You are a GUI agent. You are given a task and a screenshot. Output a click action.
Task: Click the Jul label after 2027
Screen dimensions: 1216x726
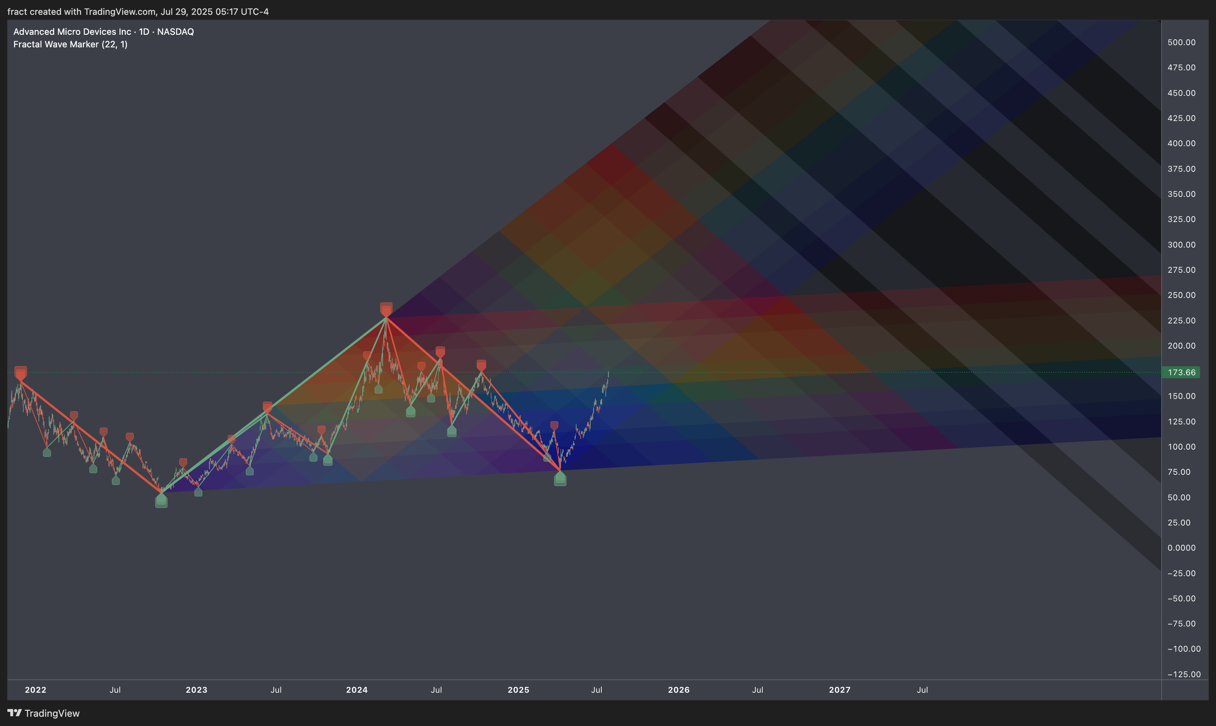tap(923, 690)
